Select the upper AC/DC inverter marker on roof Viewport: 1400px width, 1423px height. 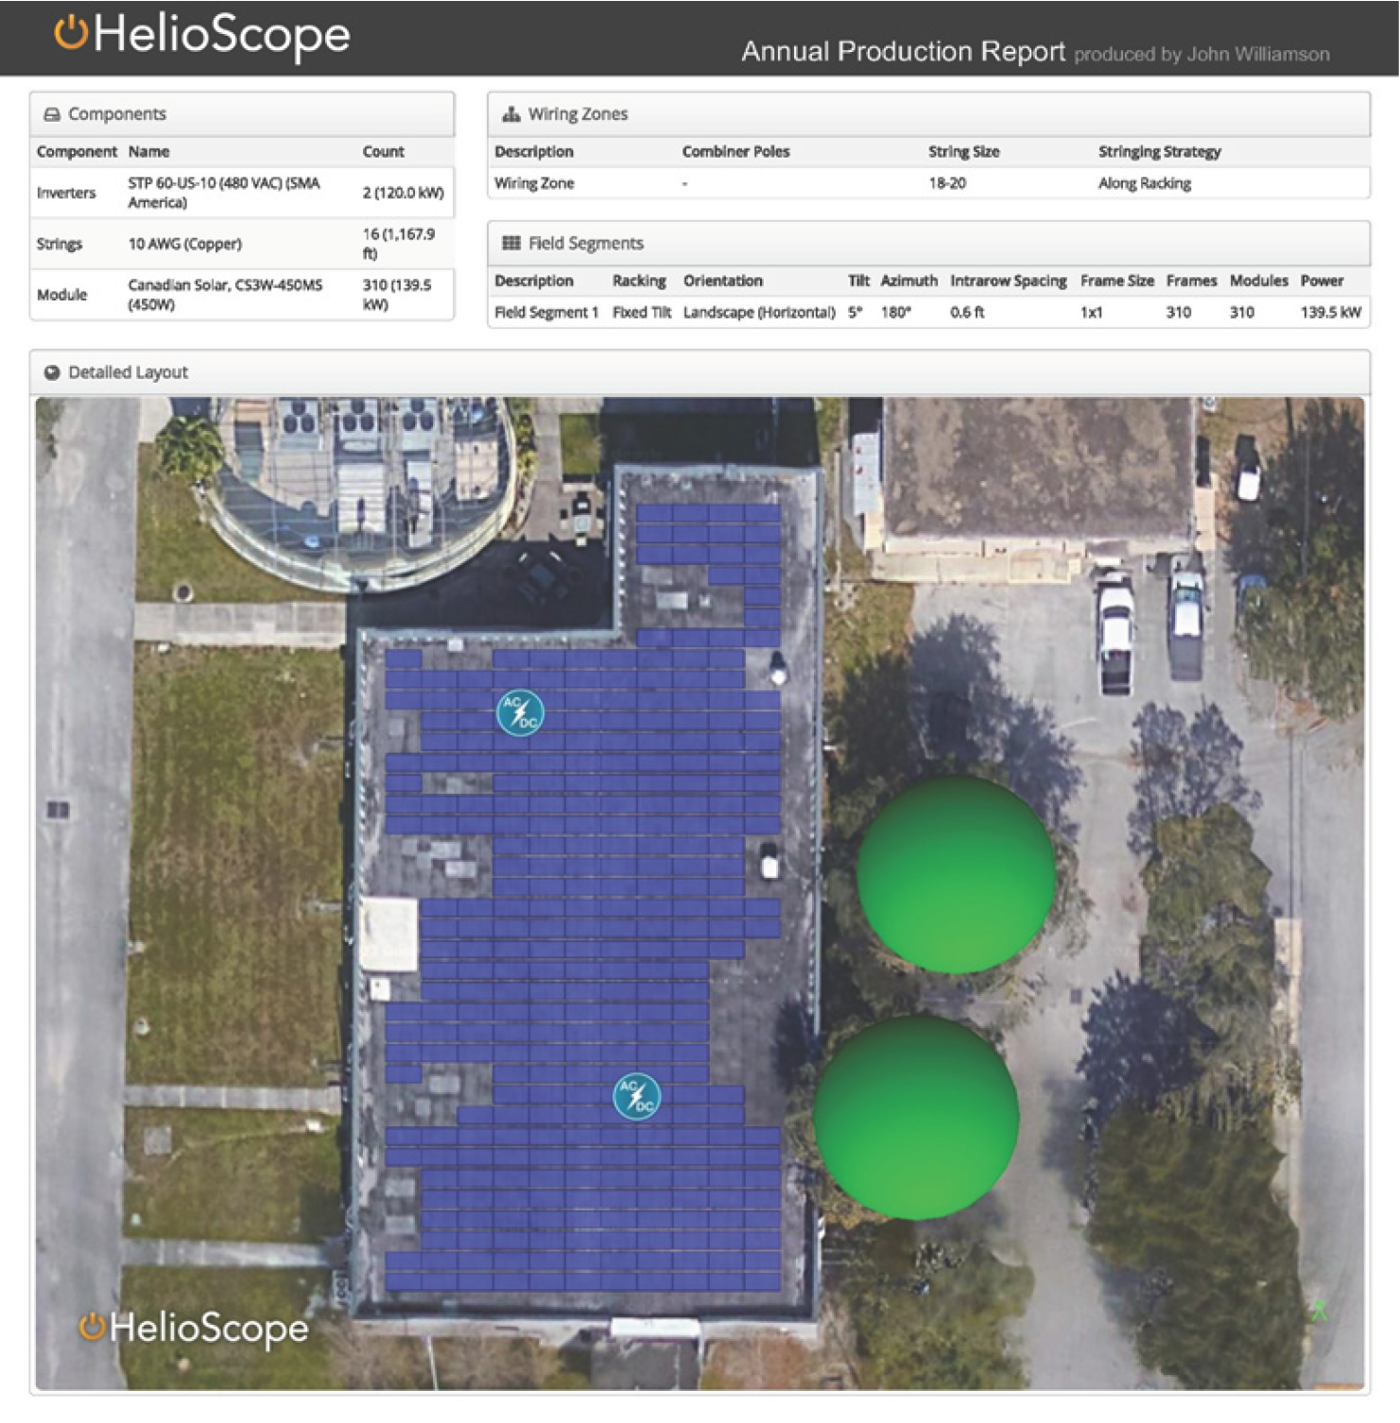point(520,712)
